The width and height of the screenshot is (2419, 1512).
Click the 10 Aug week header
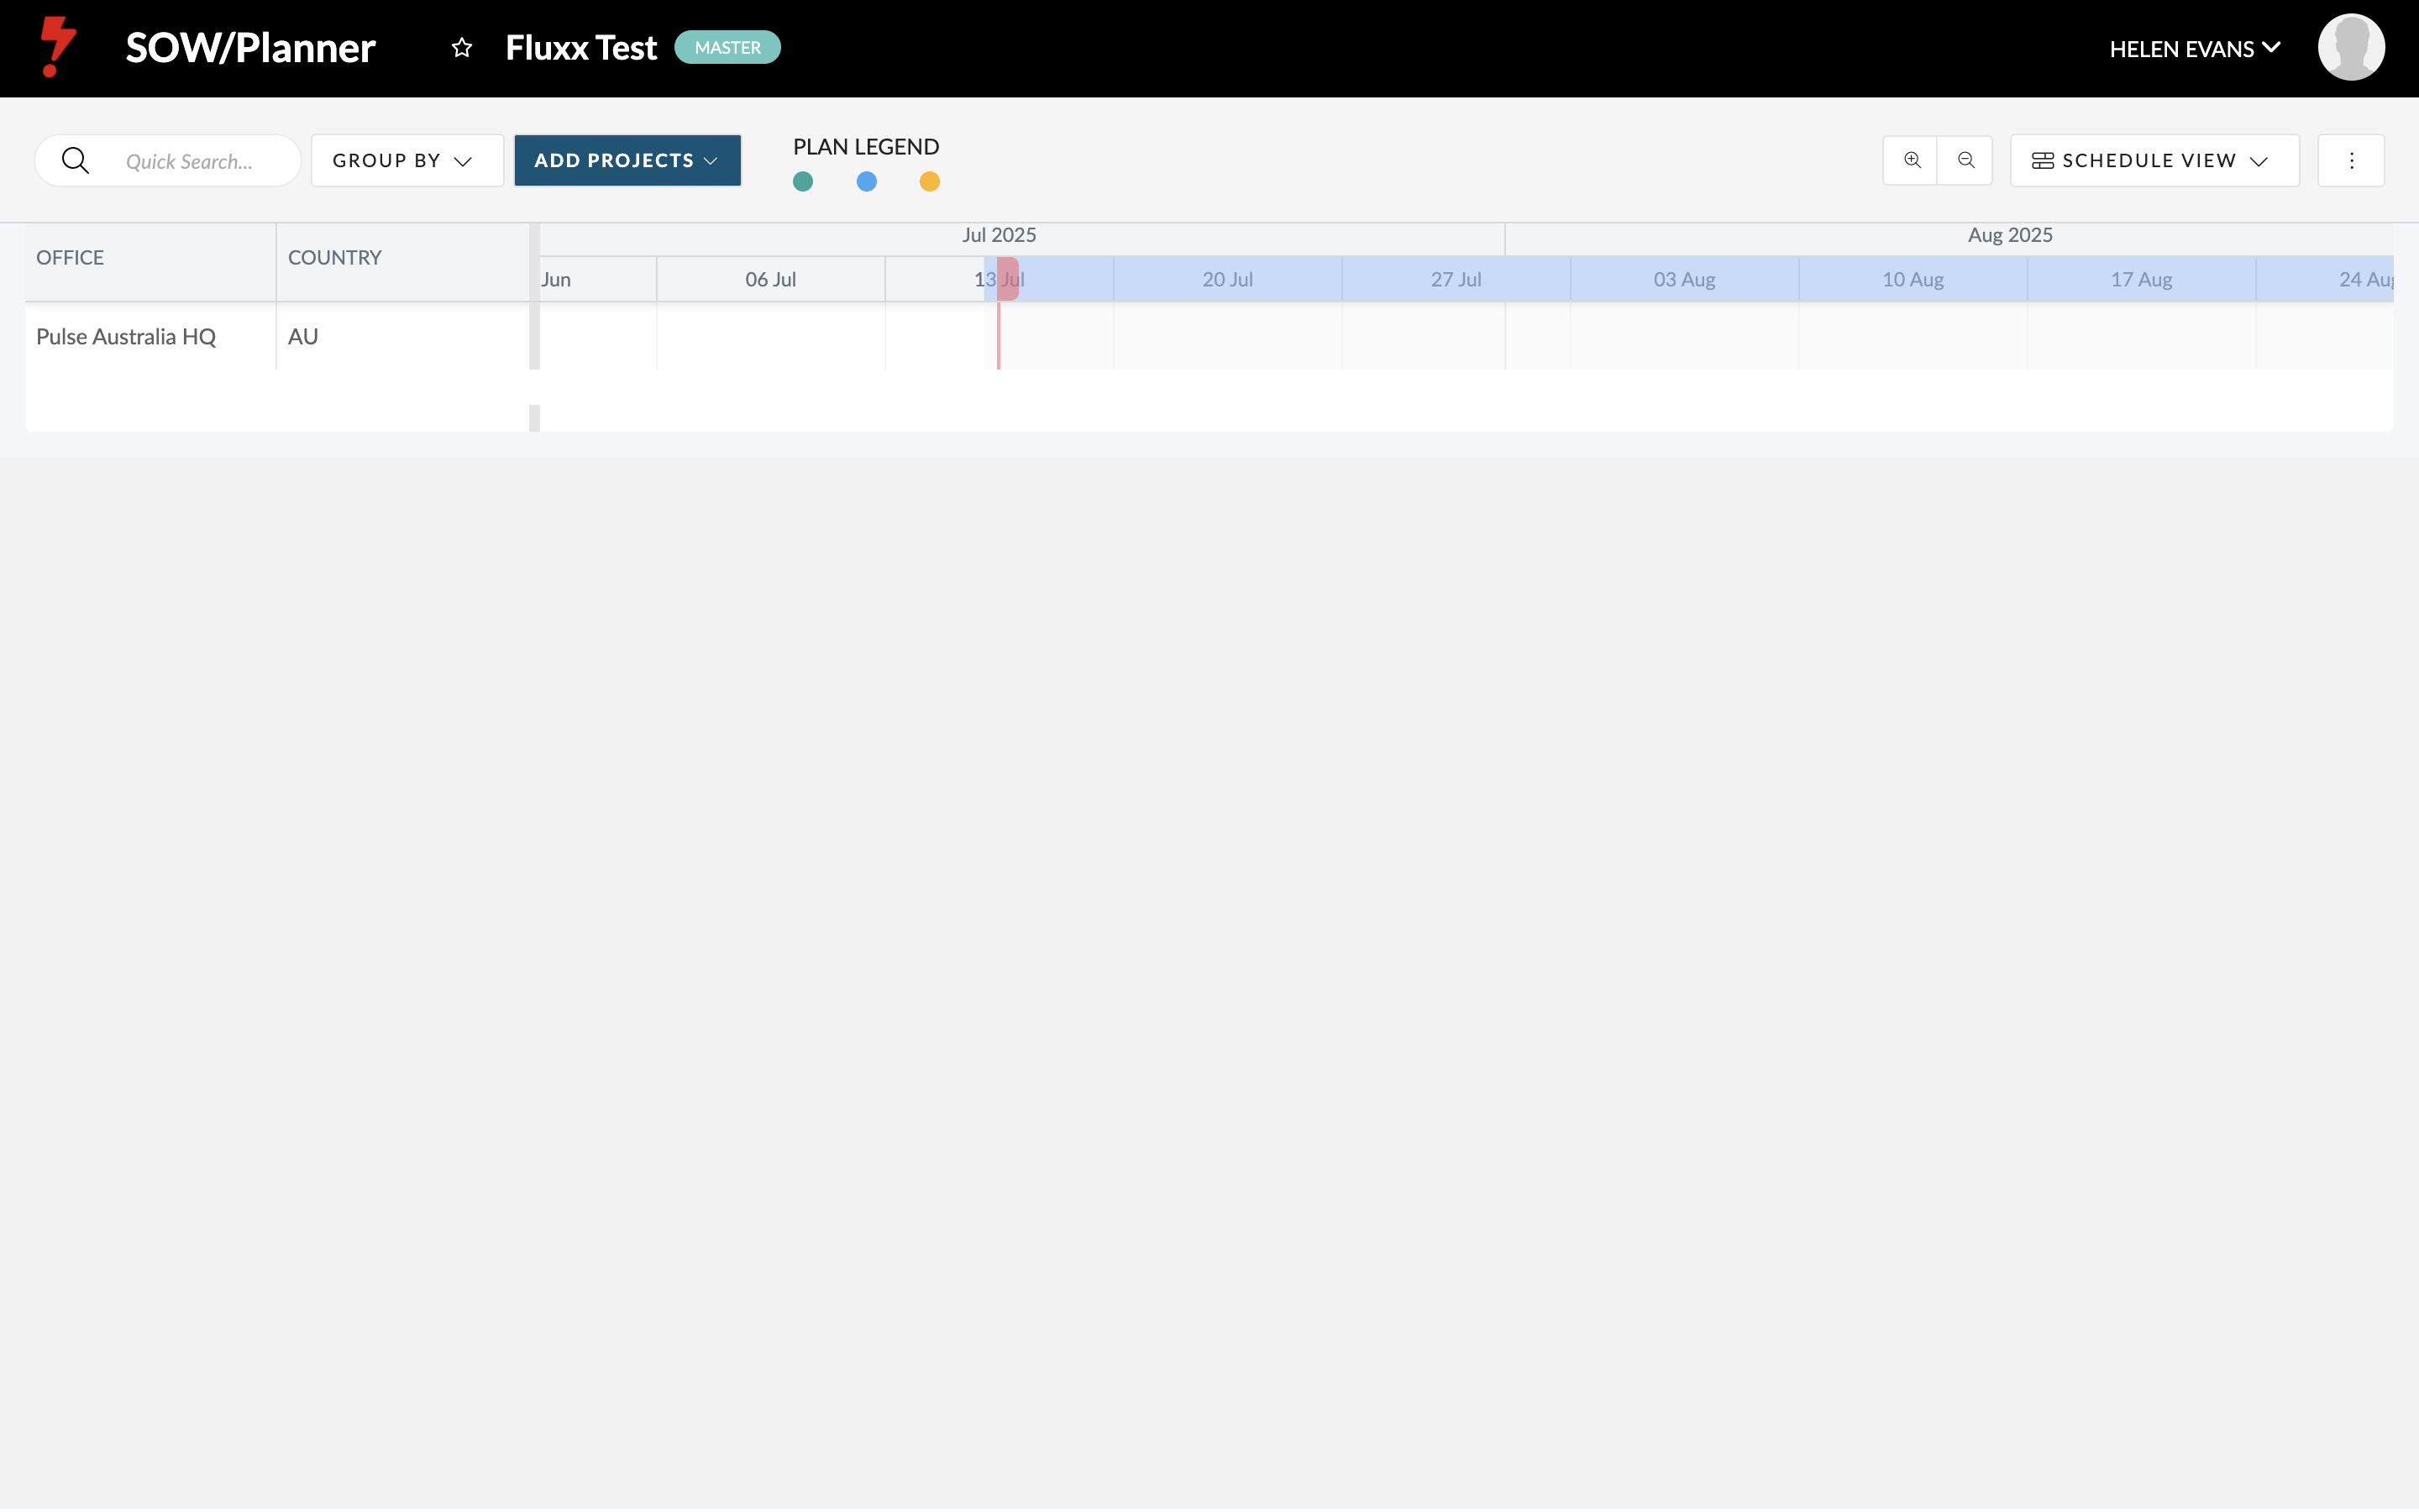pos(1913,280)
